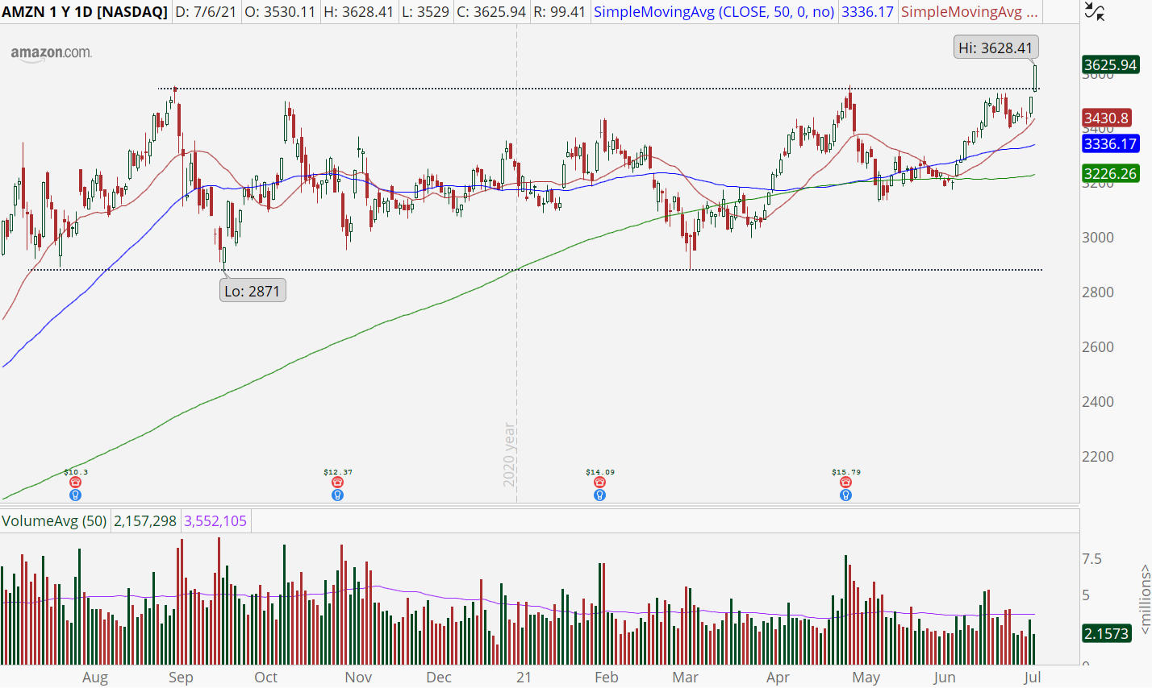Click the R: 99.41 range value
This screenshot has width=1152, height=688.
561,12
